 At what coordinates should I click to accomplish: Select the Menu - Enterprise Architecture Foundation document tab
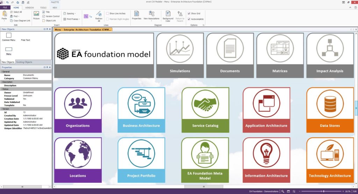click(x=83, y=29)
